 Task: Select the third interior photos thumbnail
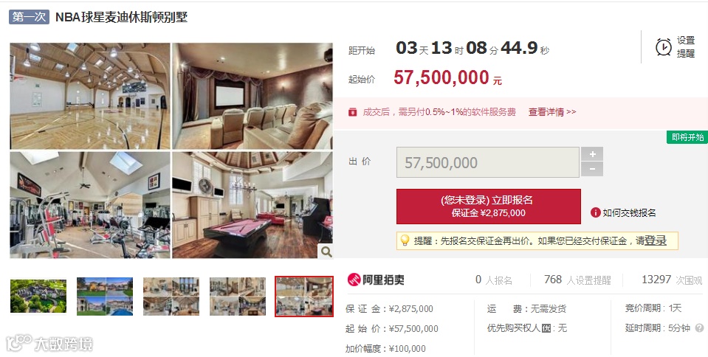point(171,296)
